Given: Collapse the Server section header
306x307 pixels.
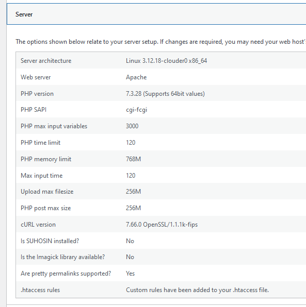Looking at the screenshot, I should tap(156, 14).
